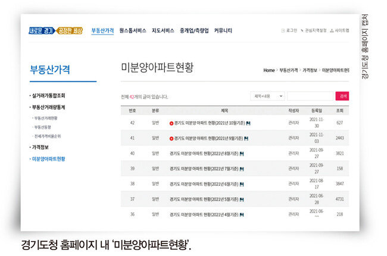Click view count 2443

coord(339,138)
